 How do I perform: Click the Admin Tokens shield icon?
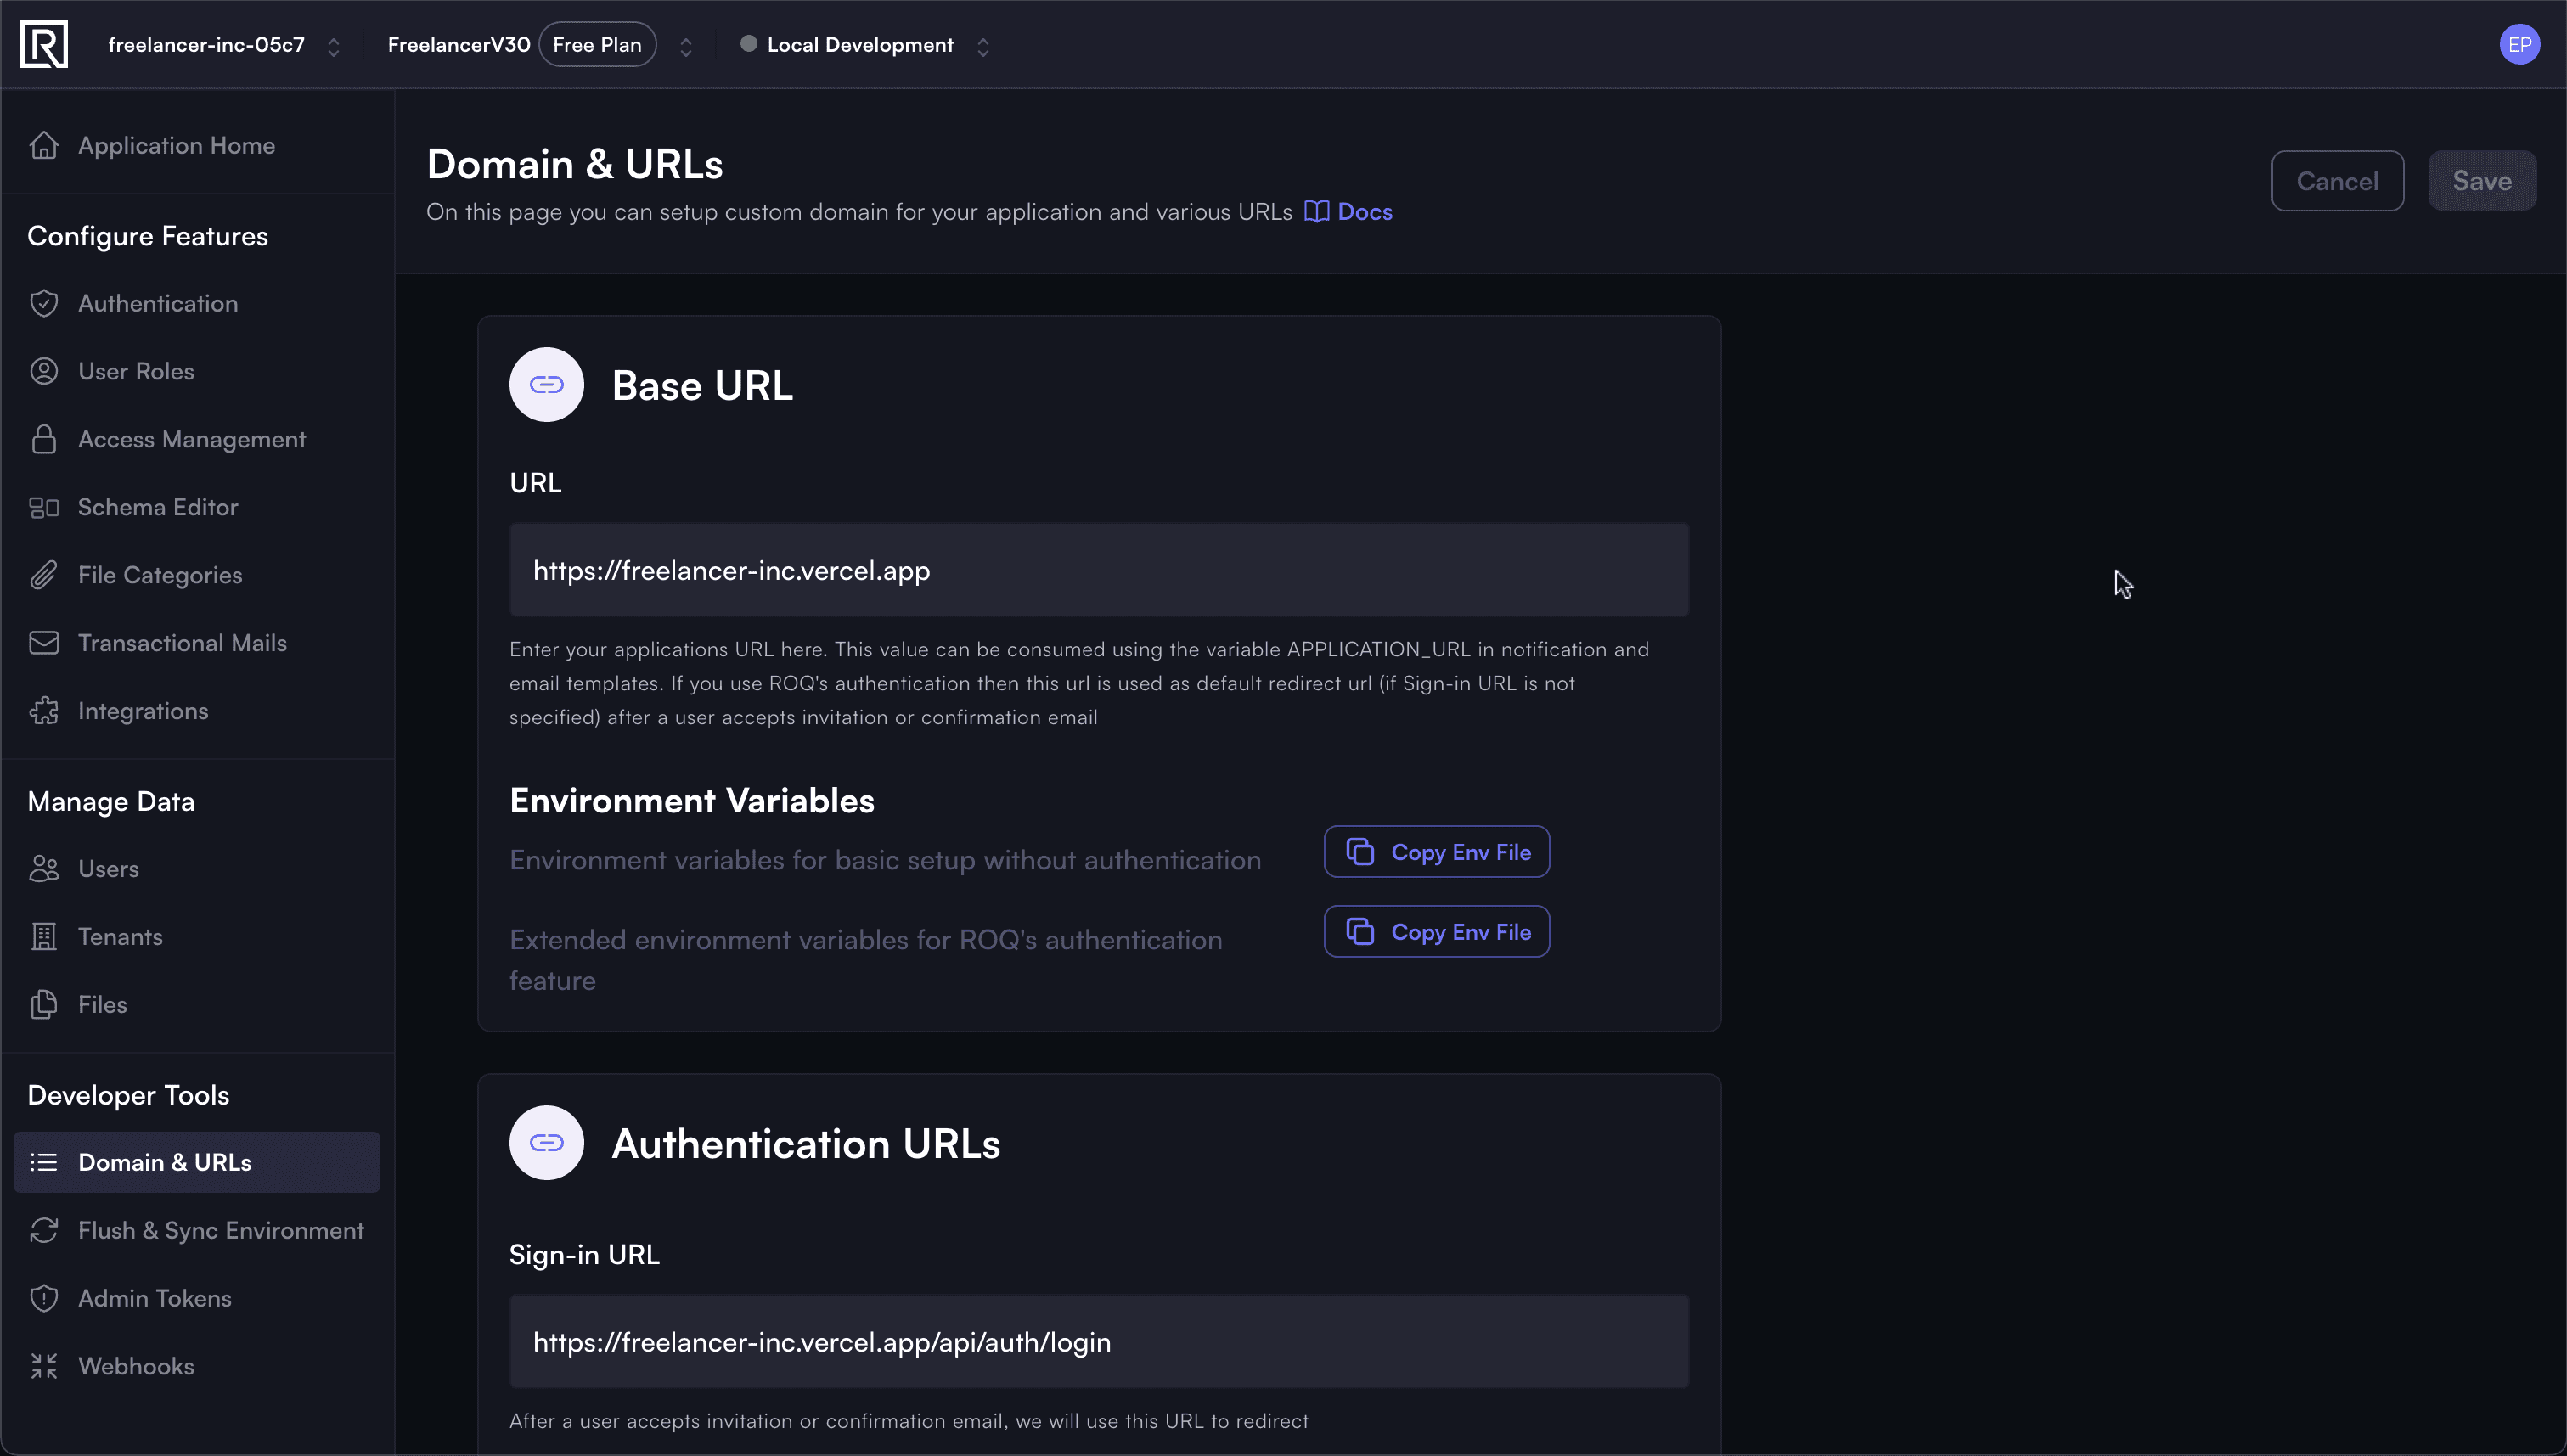pyautogui.click(x=43, y=1298)
